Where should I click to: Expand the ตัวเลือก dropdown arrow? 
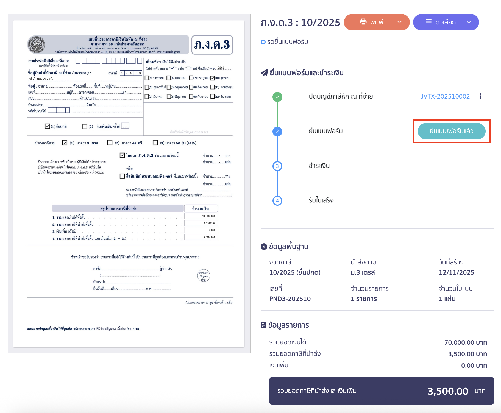pos(469,22)
